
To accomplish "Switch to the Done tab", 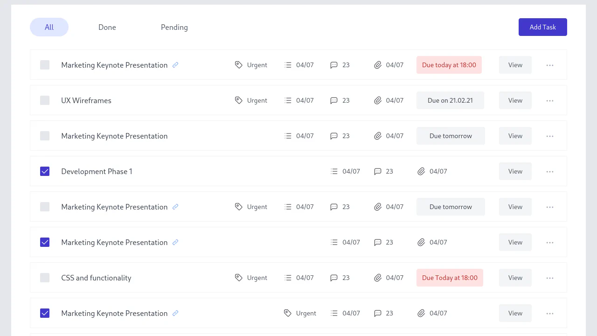I will [x=107, y=27].
